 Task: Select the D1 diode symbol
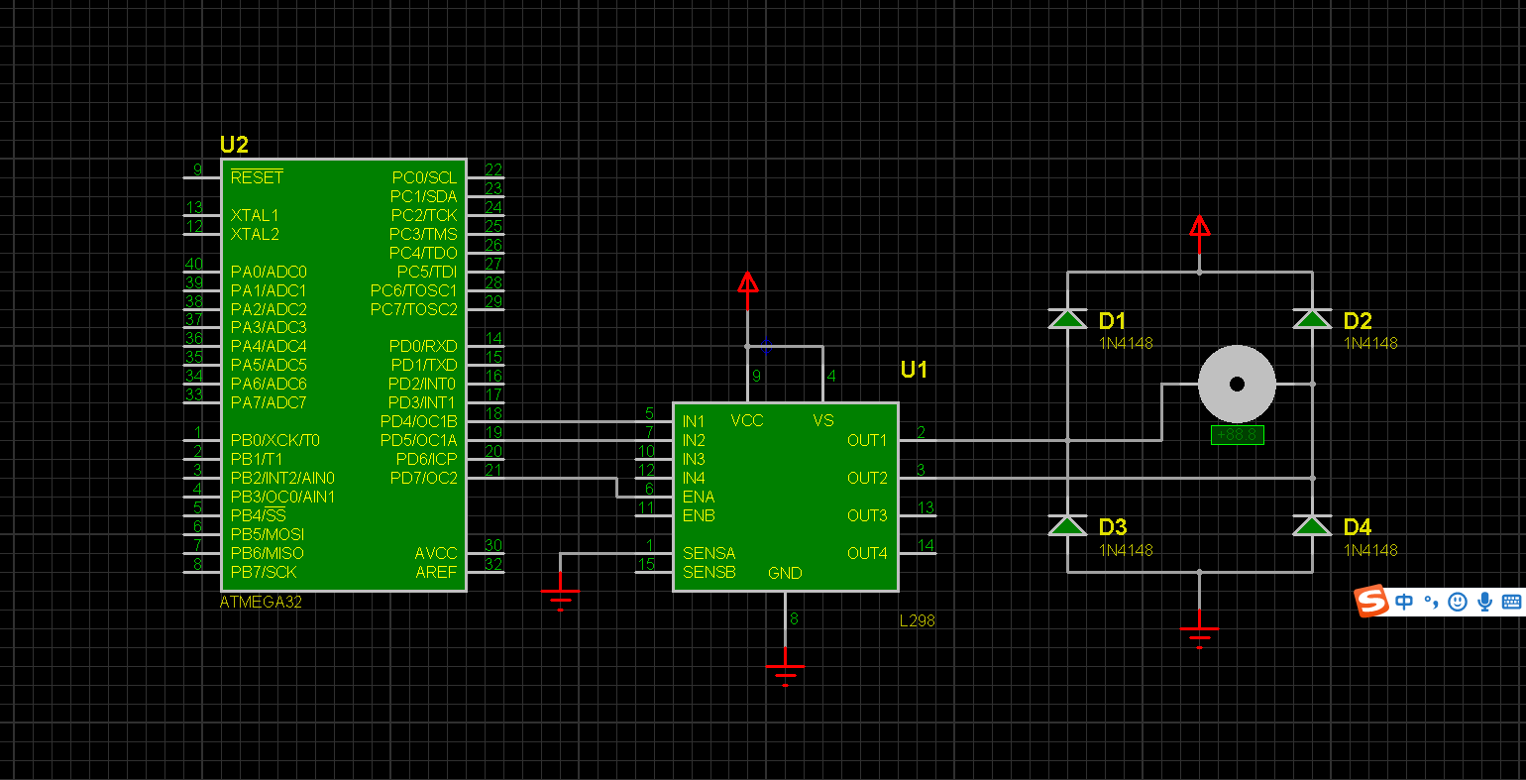(x=1067, y=318)
